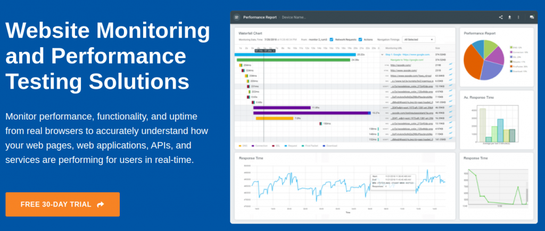545x231 pixels.
Task: Click the Av. Response Time panel title
Action: (x=478, y=98)
